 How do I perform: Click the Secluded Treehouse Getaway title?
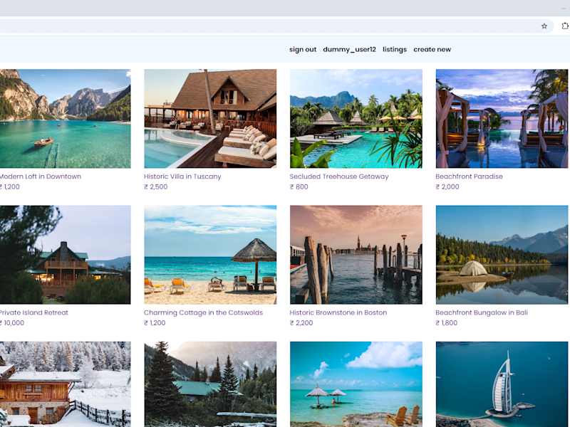(339, 176)
